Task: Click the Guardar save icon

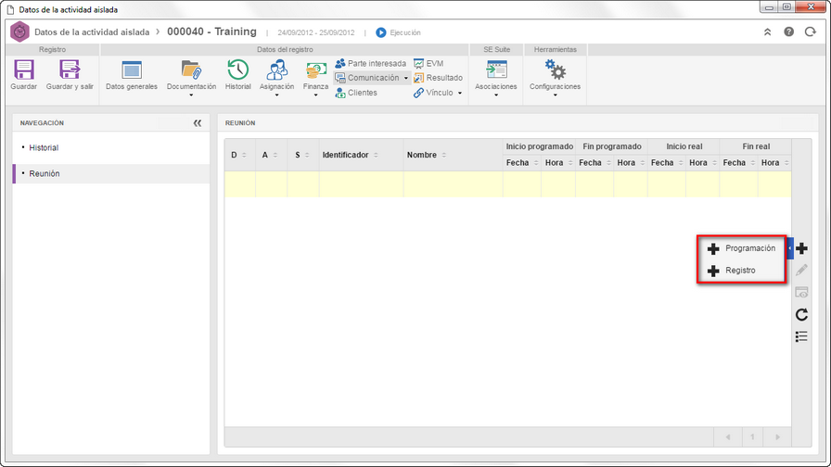Action: click(x=24, y=69)
